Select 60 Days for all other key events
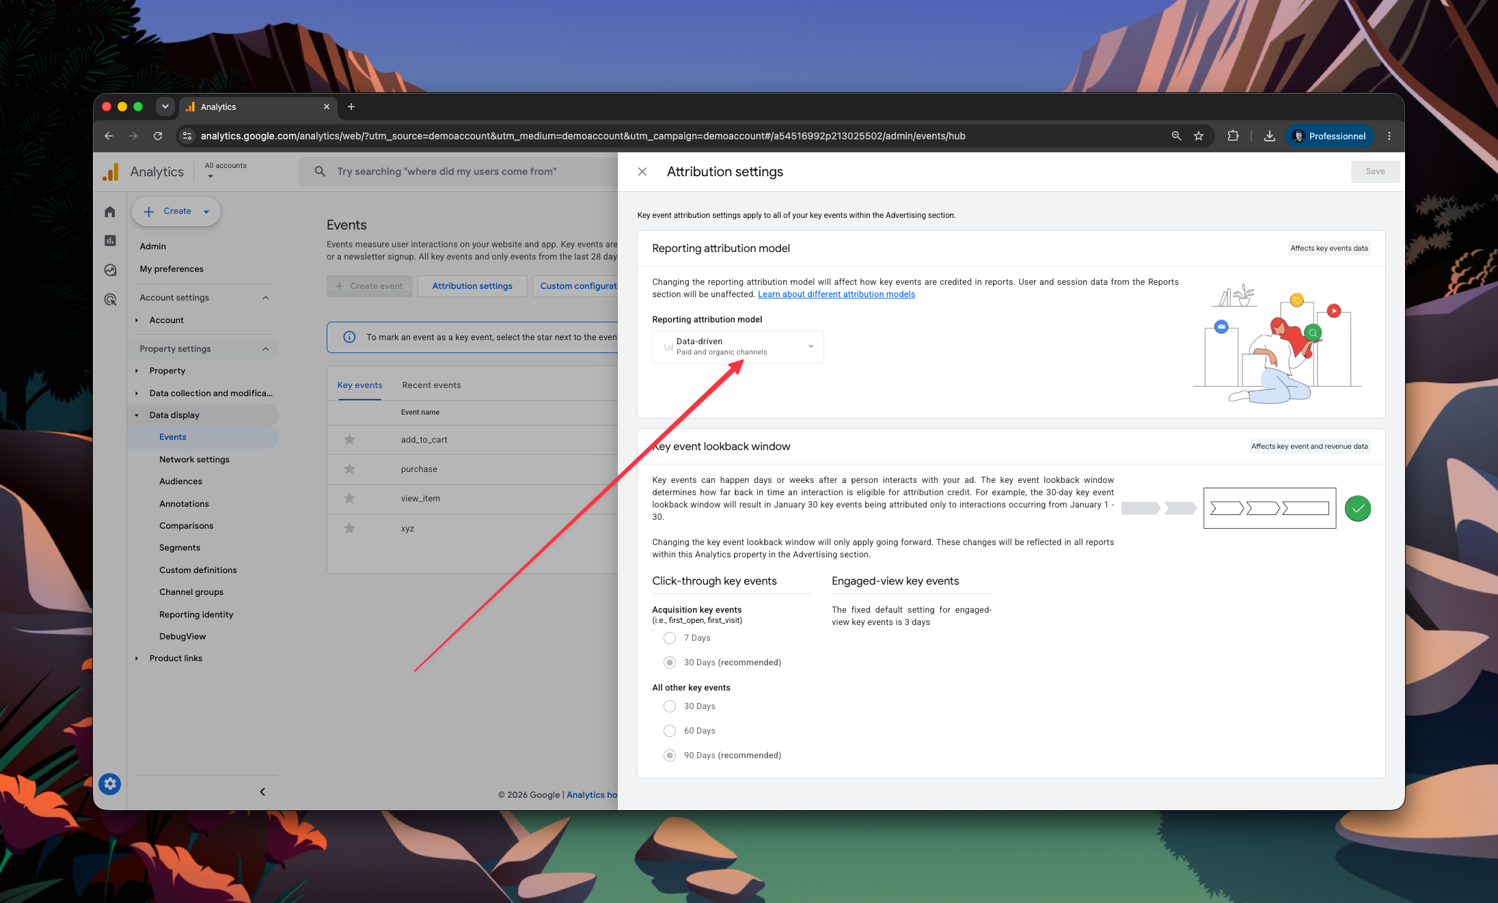Viewport: 1498px width, 903px height. (x=670, y=731)
